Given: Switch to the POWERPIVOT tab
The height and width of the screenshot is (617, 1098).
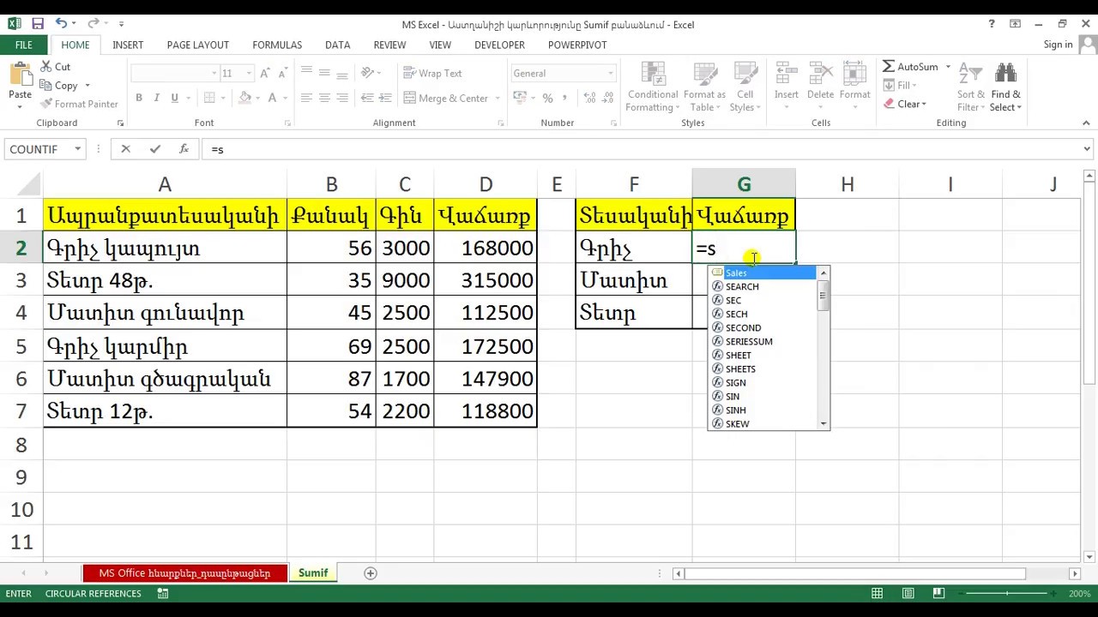Looking at the screenshot, I should pyautogui.click(x=577, y=45).
